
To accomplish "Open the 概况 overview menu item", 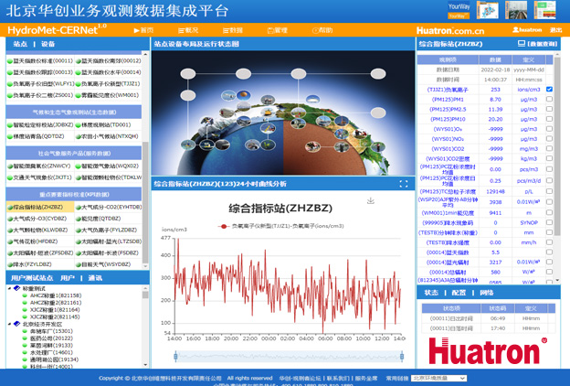I will [191, 30].
